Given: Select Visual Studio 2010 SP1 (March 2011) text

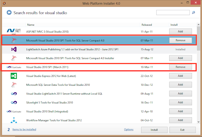Looking at the screenshot, I should coord(47,67).
